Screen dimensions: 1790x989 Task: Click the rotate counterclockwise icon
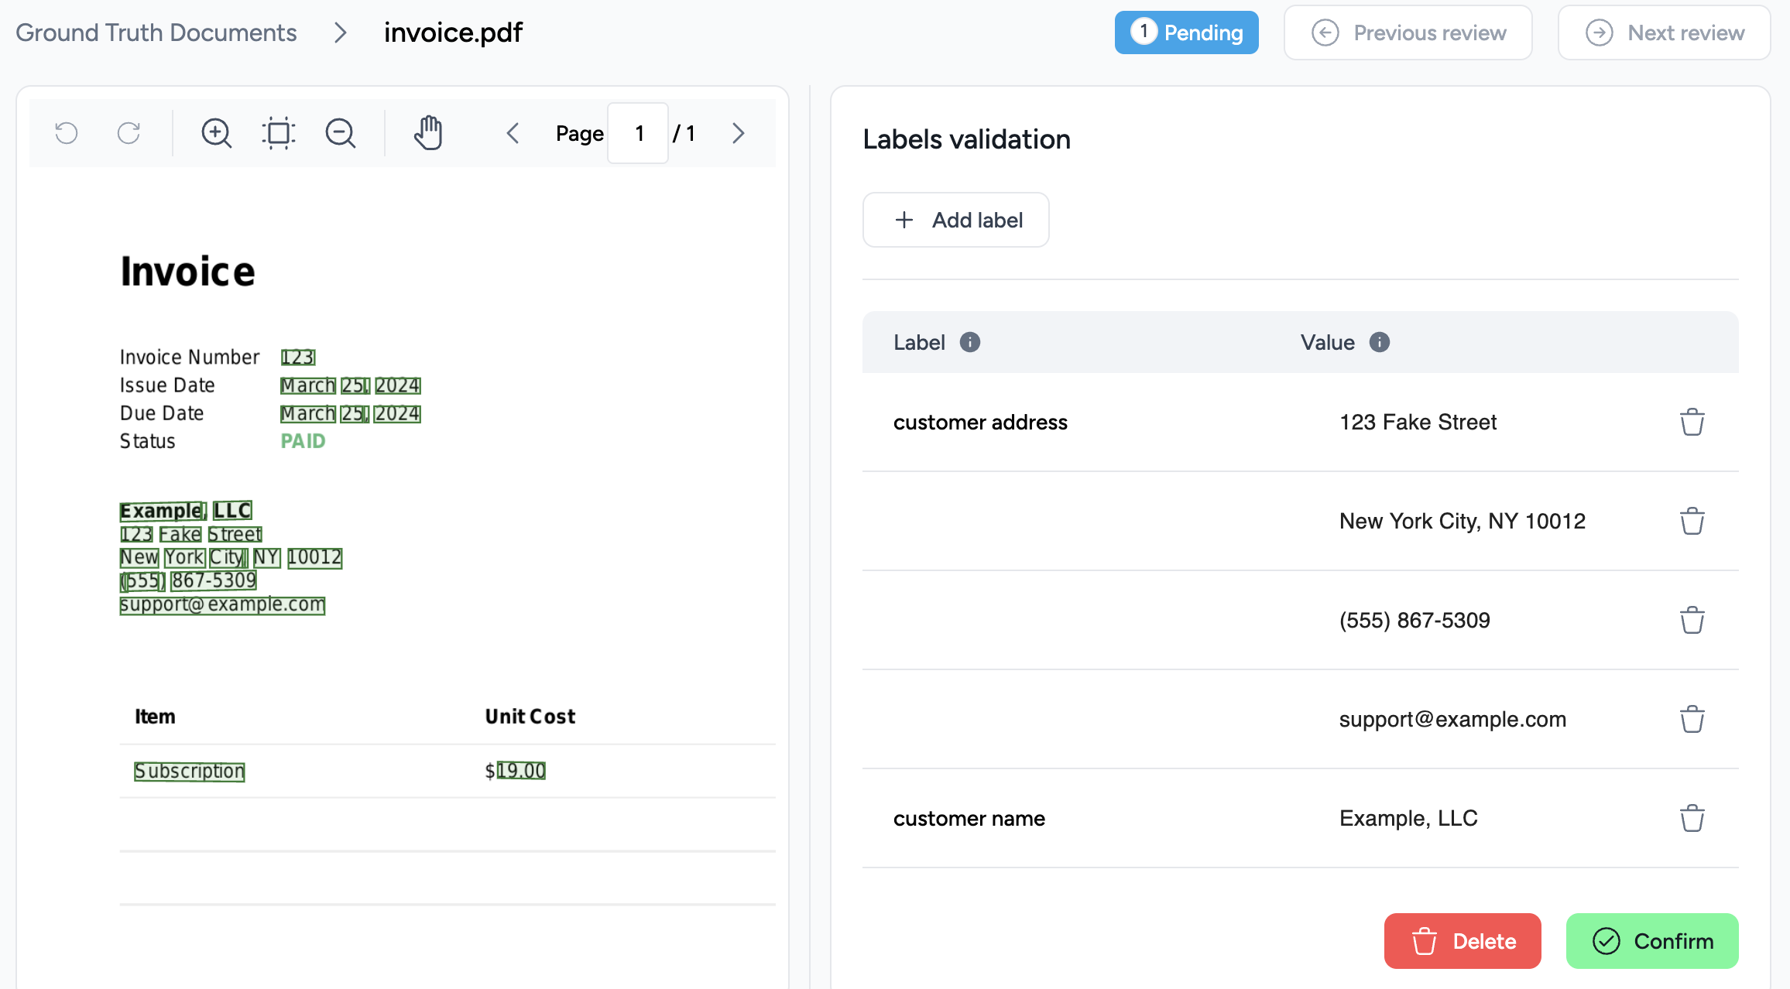tap(67, 133)
